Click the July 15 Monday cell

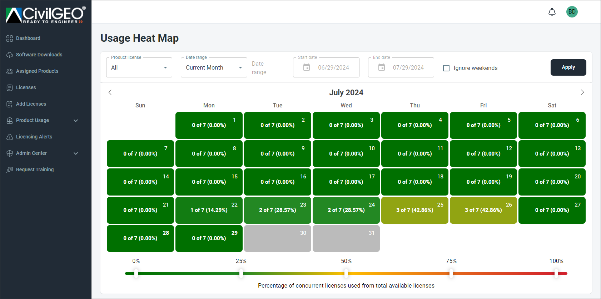click(x=209, y=182)
